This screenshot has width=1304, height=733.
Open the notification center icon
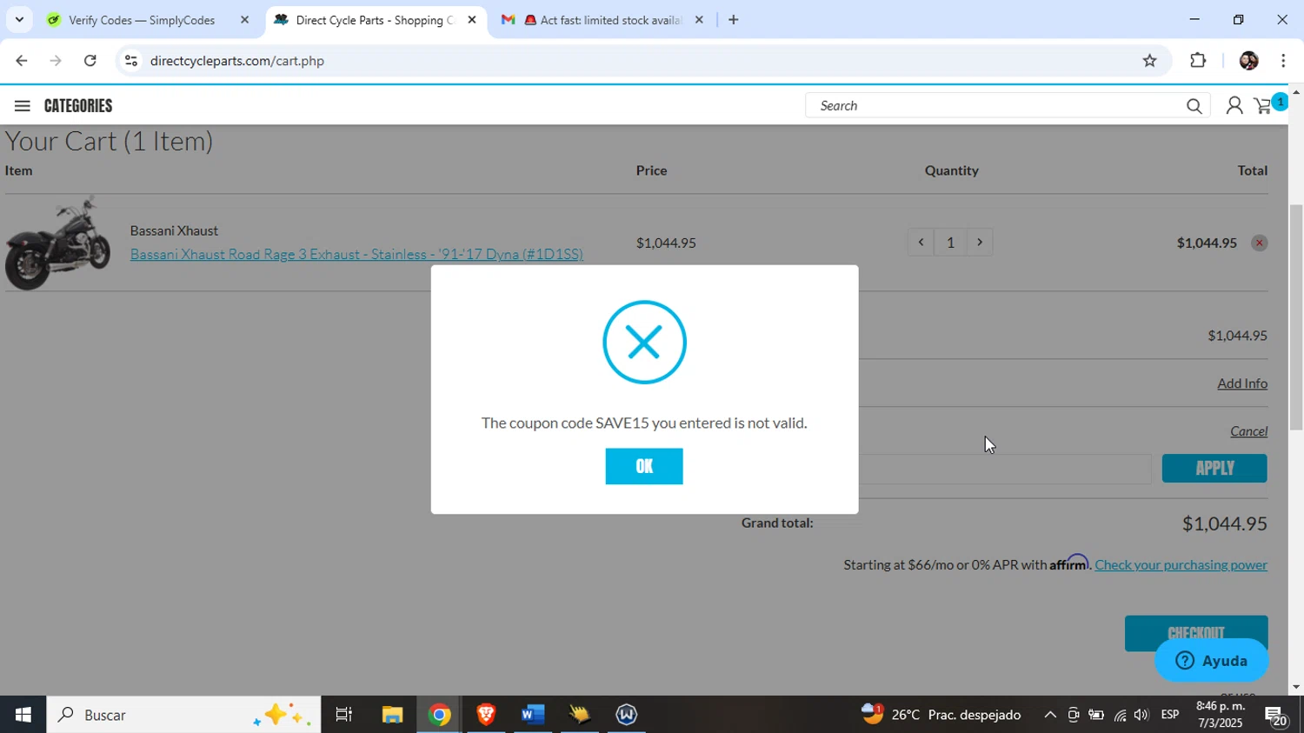click(x=1276, y=715)
